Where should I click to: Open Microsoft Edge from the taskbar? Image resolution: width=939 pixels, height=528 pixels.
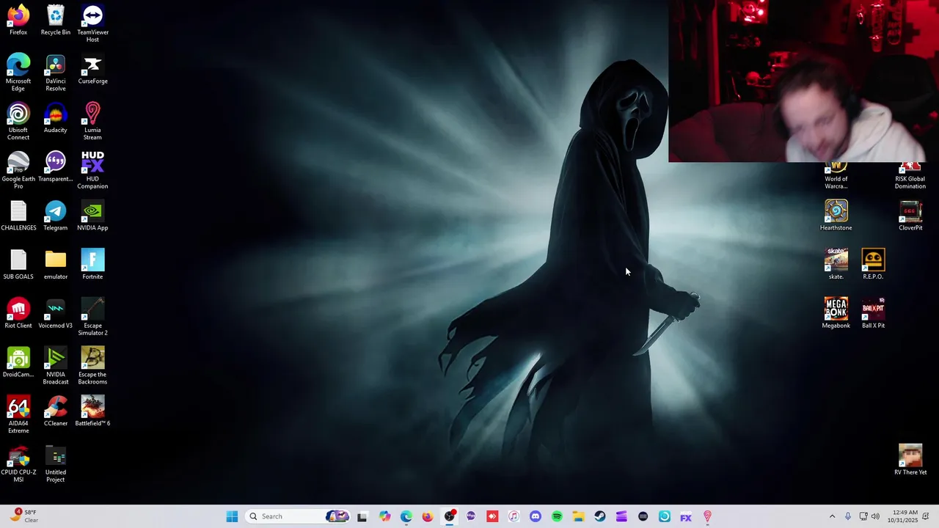tap(406, 516)
